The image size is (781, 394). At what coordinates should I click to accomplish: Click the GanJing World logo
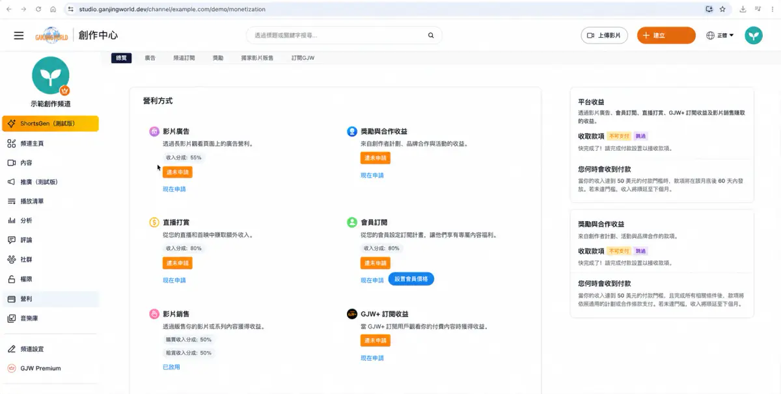tap(51, 36)
